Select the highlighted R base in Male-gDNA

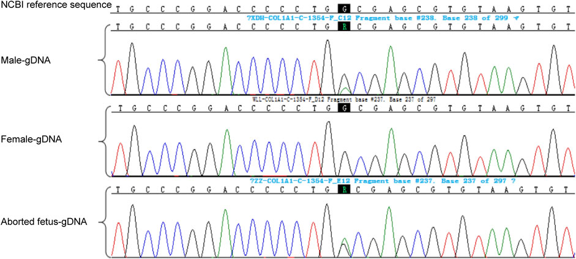click(344, 28)
